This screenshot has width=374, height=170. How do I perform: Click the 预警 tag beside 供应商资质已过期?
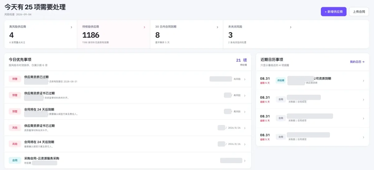15,79
